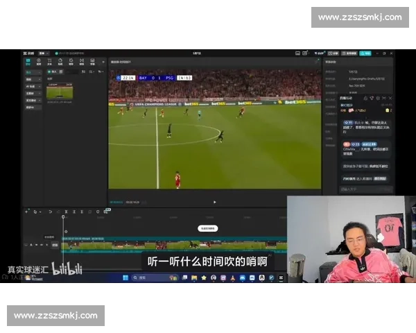
Task: Redo the last edit
Action: click(58, 212)
